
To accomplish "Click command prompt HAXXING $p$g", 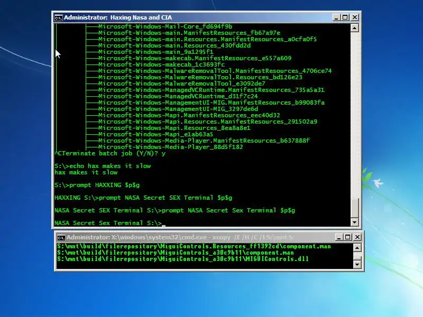I will point(97,185).
